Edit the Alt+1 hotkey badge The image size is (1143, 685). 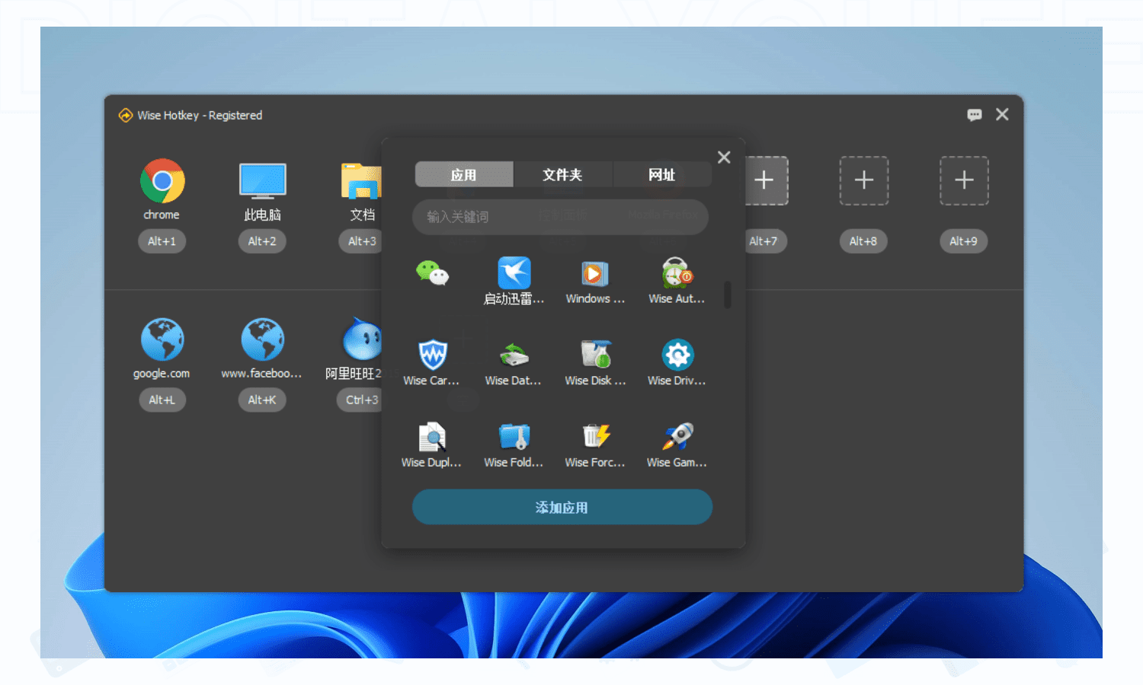(162, 241)
